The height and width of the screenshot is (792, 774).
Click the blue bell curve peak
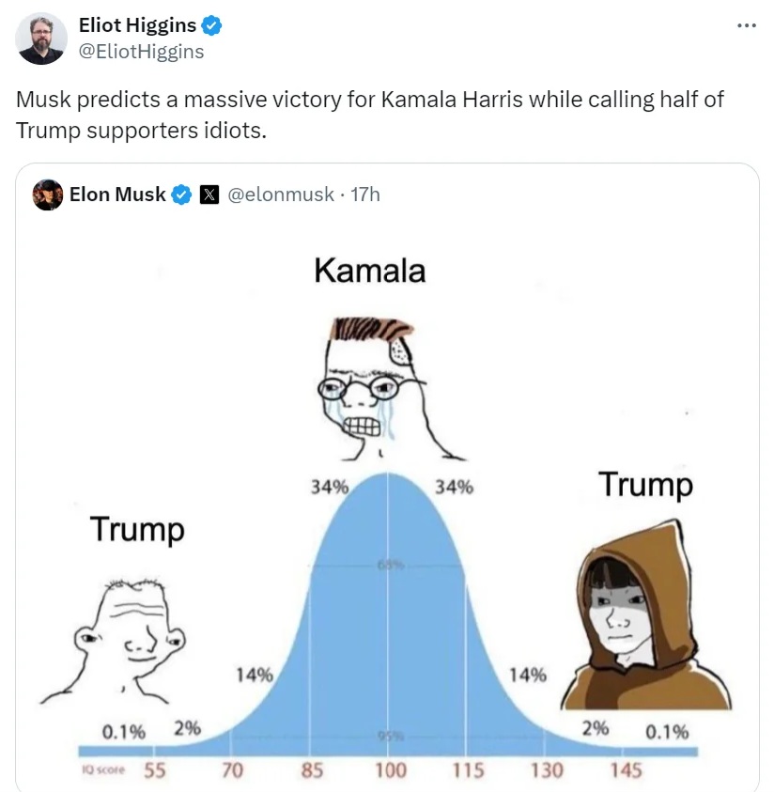click(x=387, y=485)
